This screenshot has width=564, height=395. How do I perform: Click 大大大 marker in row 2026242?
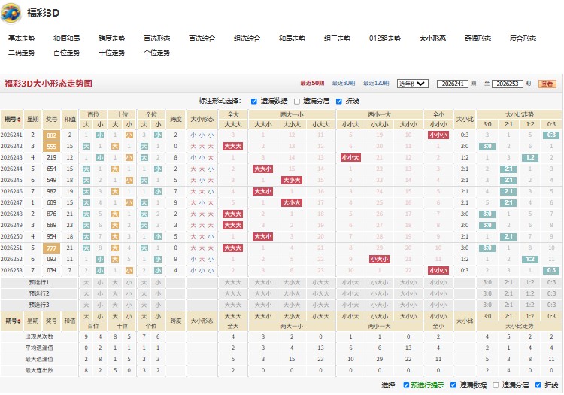232,147
